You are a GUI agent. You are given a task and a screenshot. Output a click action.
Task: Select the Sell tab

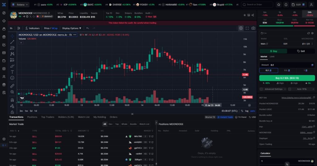click(x=301, y=51)
